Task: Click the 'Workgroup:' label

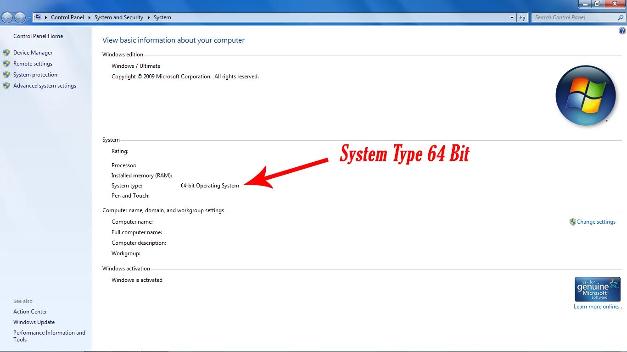Action: 126,253
